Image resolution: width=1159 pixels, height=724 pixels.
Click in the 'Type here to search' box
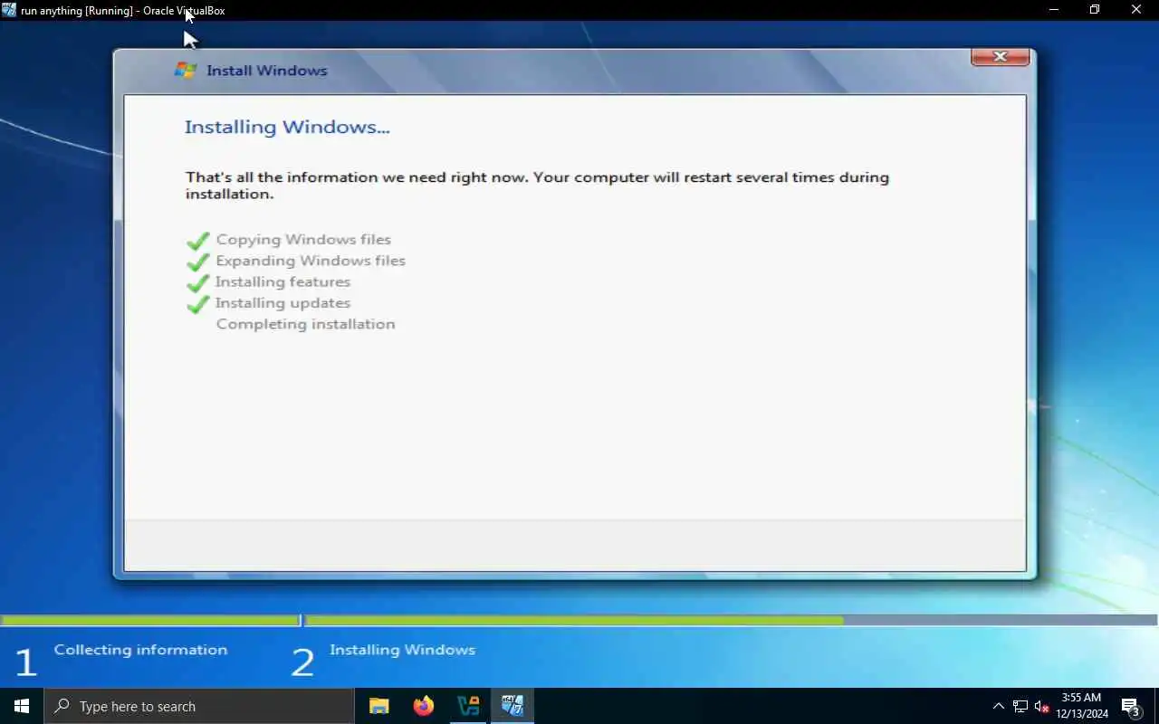[x=199, y=706]
